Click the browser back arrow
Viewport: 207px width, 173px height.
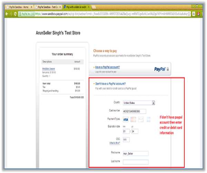[6, 14]
